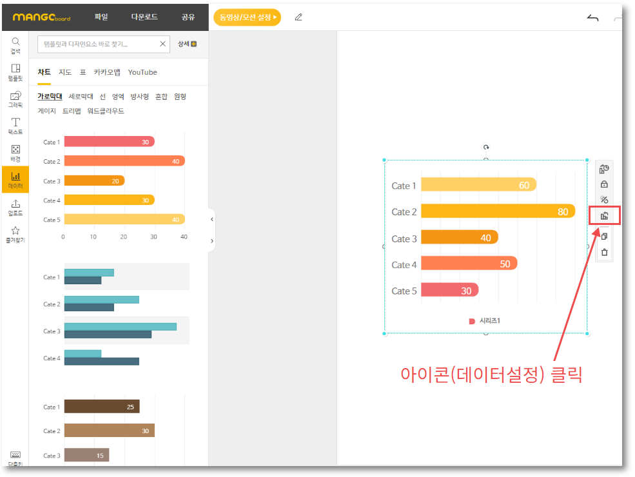Open the 검색 search sidebar tool
635x477 pixels.
15,46
